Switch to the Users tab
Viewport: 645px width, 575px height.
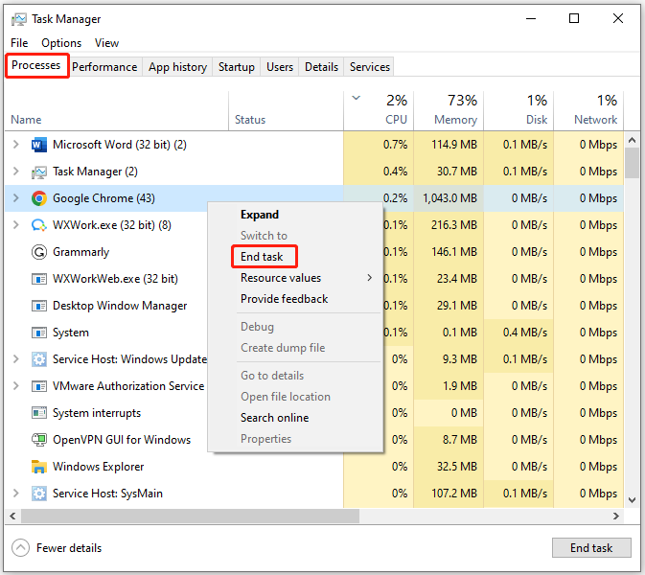coord(280,67)
